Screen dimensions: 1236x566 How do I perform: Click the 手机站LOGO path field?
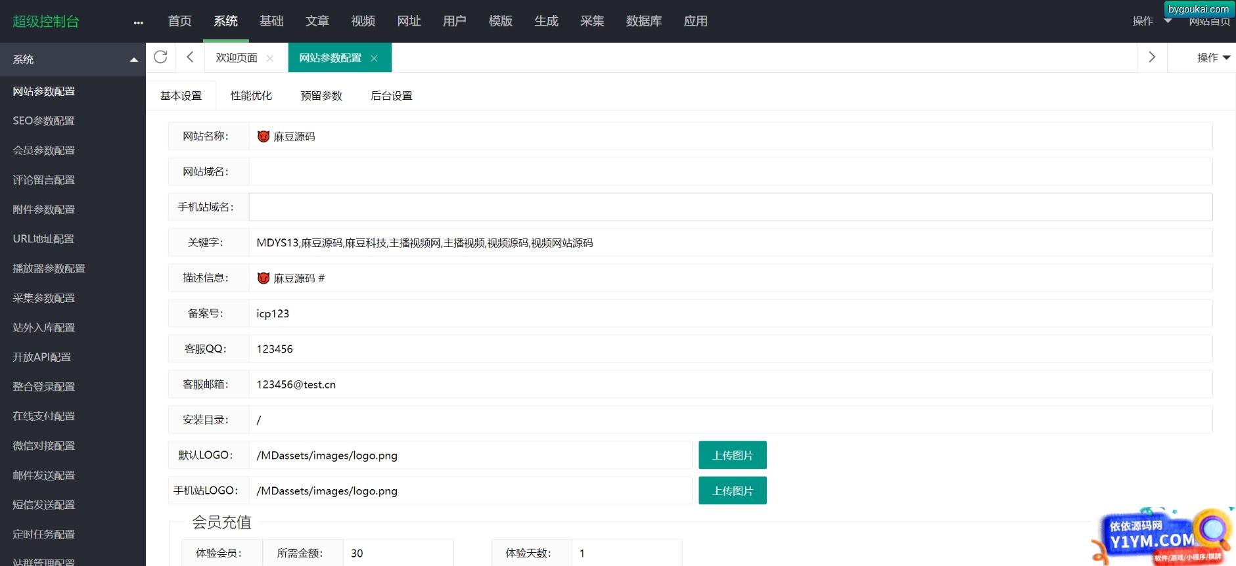[470, 490]
